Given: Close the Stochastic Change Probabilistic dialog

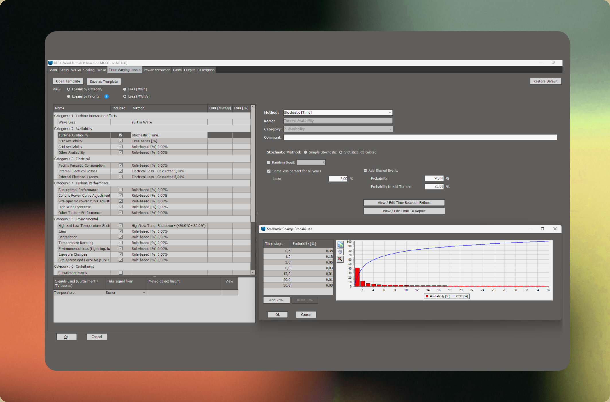Looking at the screenshot, I should 555,229.
